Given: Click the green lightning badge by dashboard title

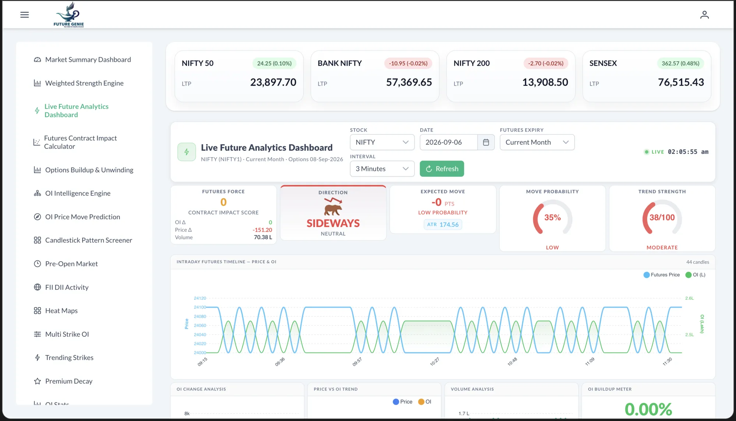Looking at the screenshot, I should coord(187,152).
